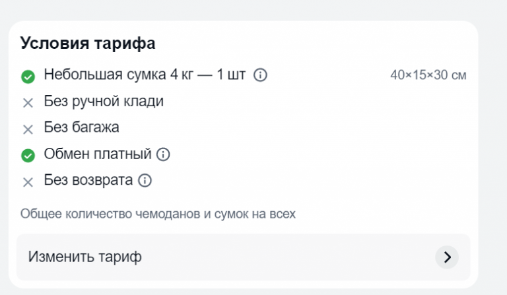Click the Общее количество чемоданов note
This screenshot has height=295, width=507.
pos(158,214)
